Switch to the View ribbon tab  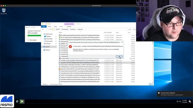[61, 27]
